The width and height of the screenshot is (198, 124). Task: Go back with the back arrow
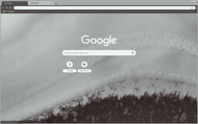(x=2, y=8)
